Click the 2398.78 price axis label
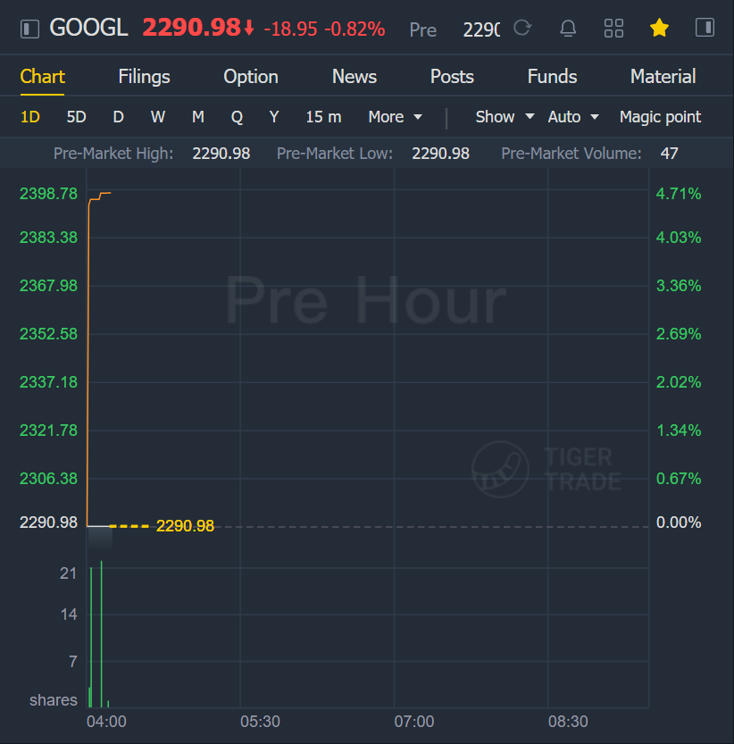 pyautogui.click(x=48, y=194)
